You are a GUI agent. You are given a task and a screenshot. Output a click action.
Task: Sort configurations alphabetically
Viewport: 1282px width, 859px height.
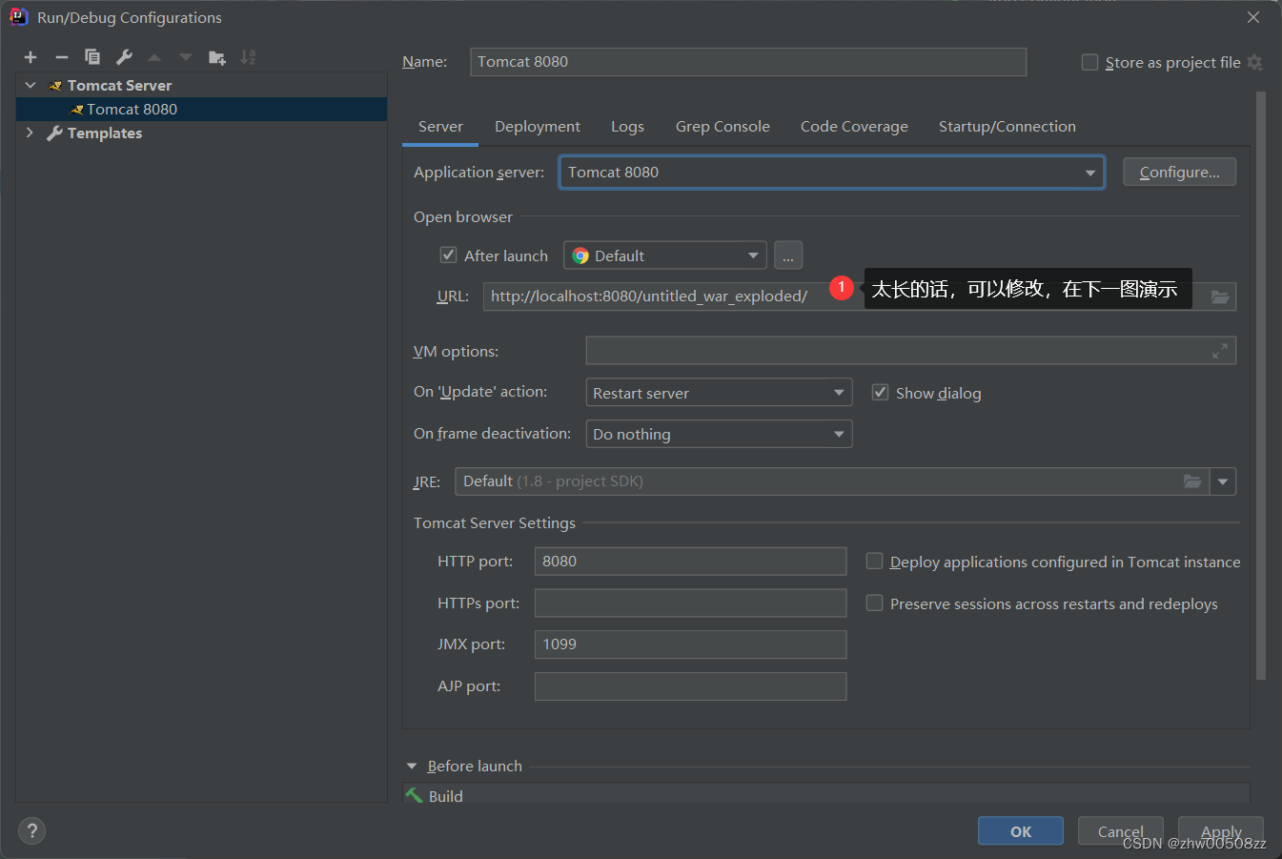(248, 57)
